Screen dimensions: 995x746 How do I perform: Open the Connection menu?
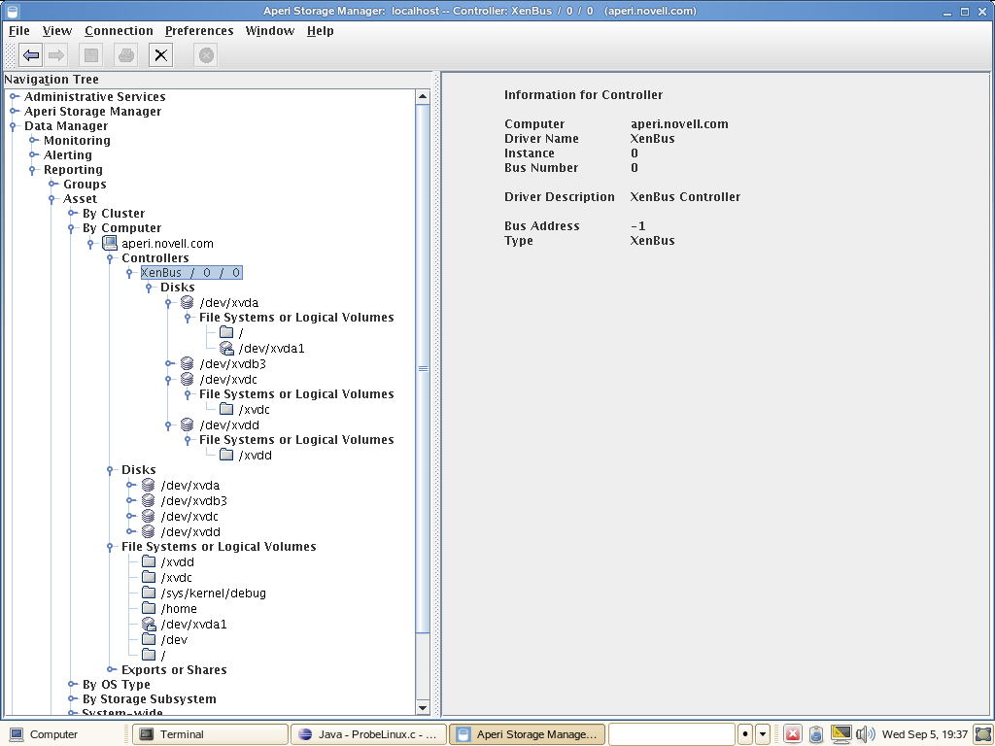(x=119, y=30)
